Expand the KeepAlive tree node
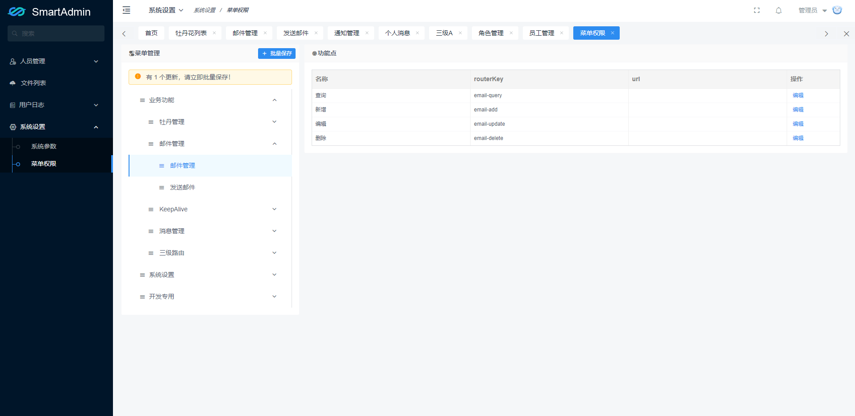The height and width of the screenshot is (416, 855). click(275, 209)
